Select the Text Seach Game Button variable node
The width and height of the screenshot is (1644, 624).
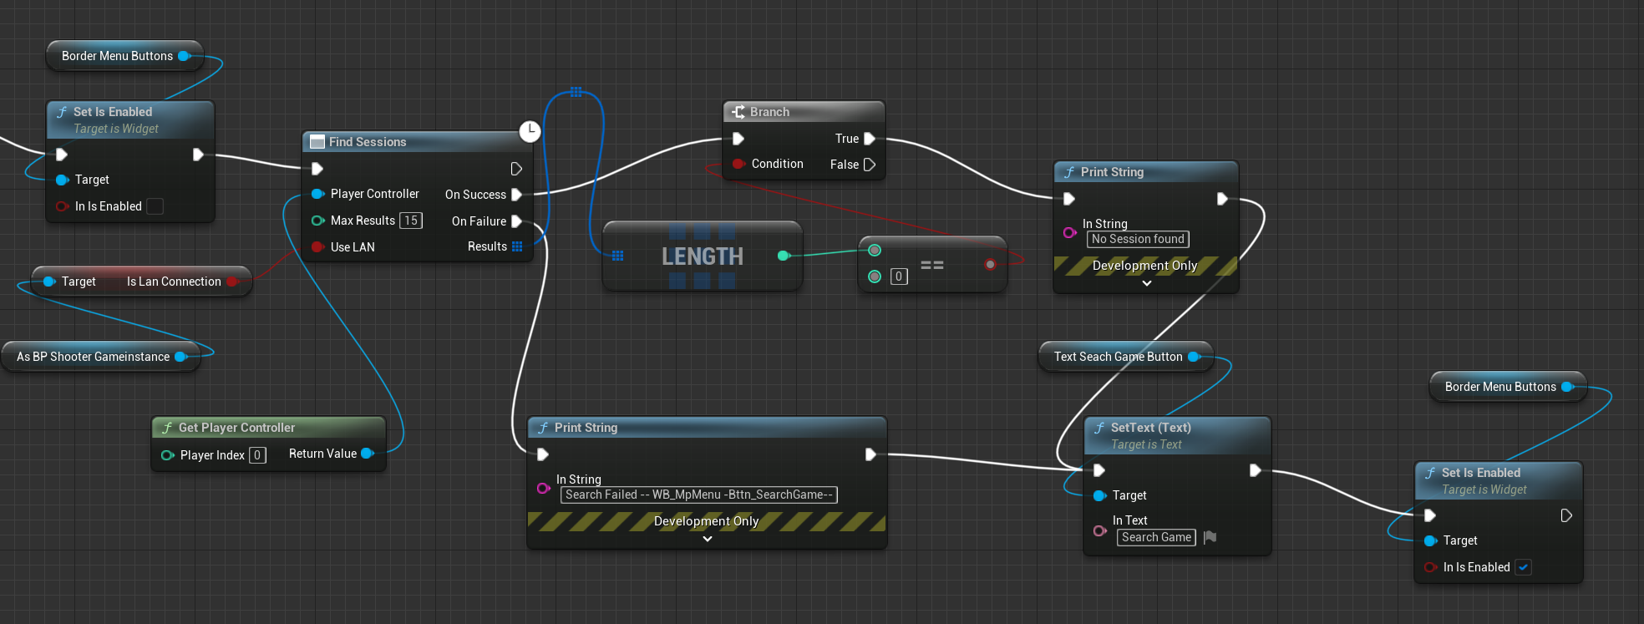(1125, 357)
